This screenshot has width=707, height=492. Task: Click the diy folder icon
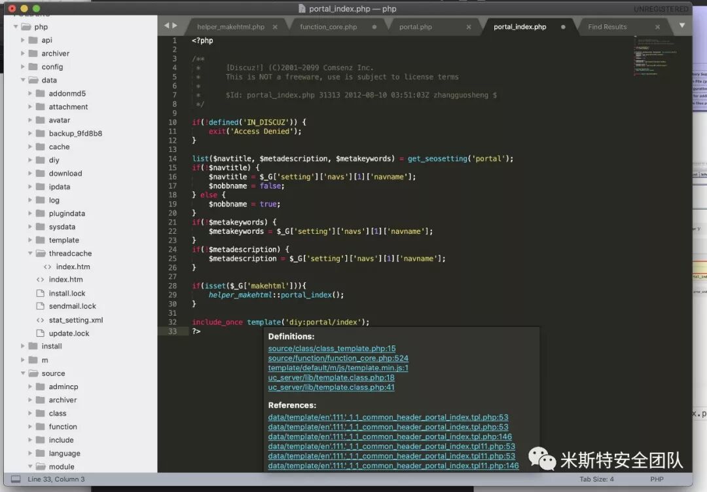tap(41, 160)
